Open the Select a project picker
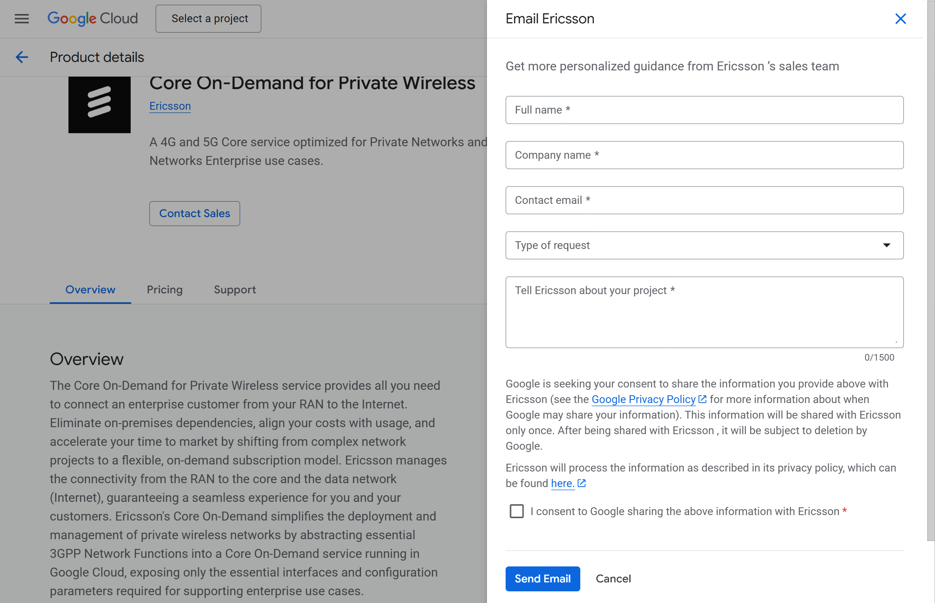This screenshot has width=935, height=603. coord(208,18)
